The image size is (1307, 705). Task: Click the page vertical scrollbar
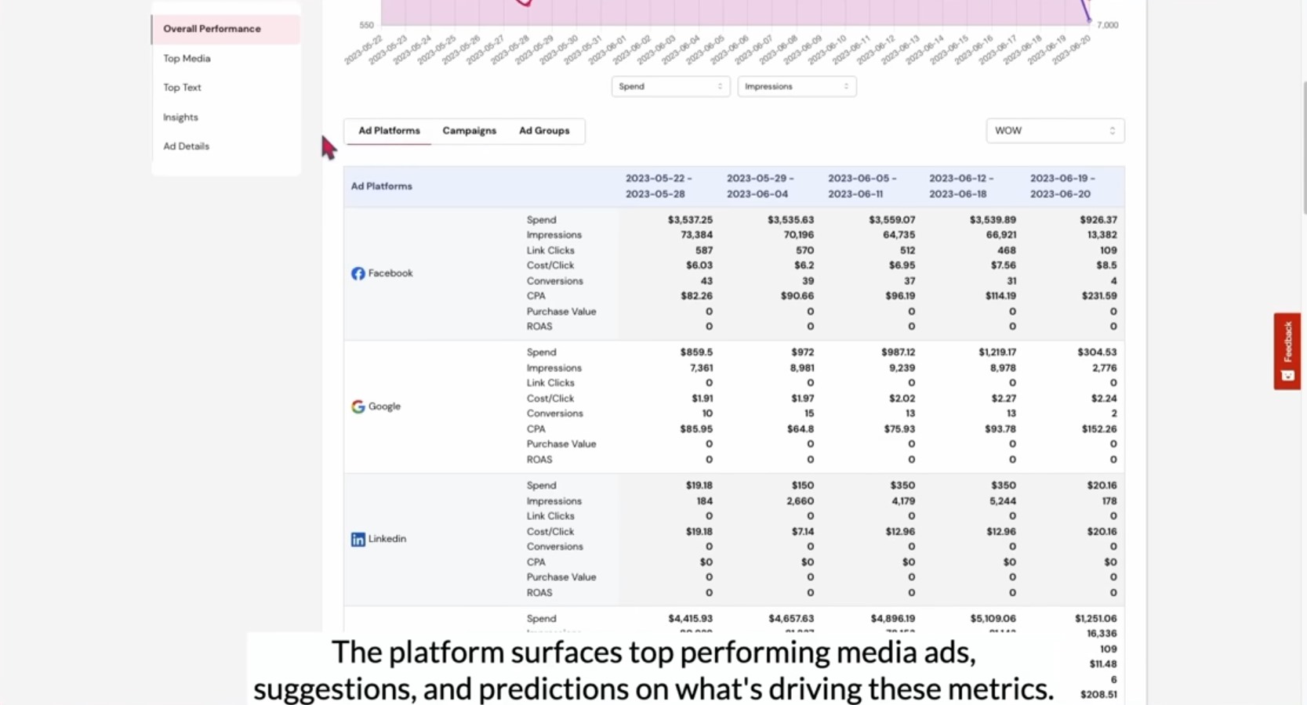point(1304,147)
